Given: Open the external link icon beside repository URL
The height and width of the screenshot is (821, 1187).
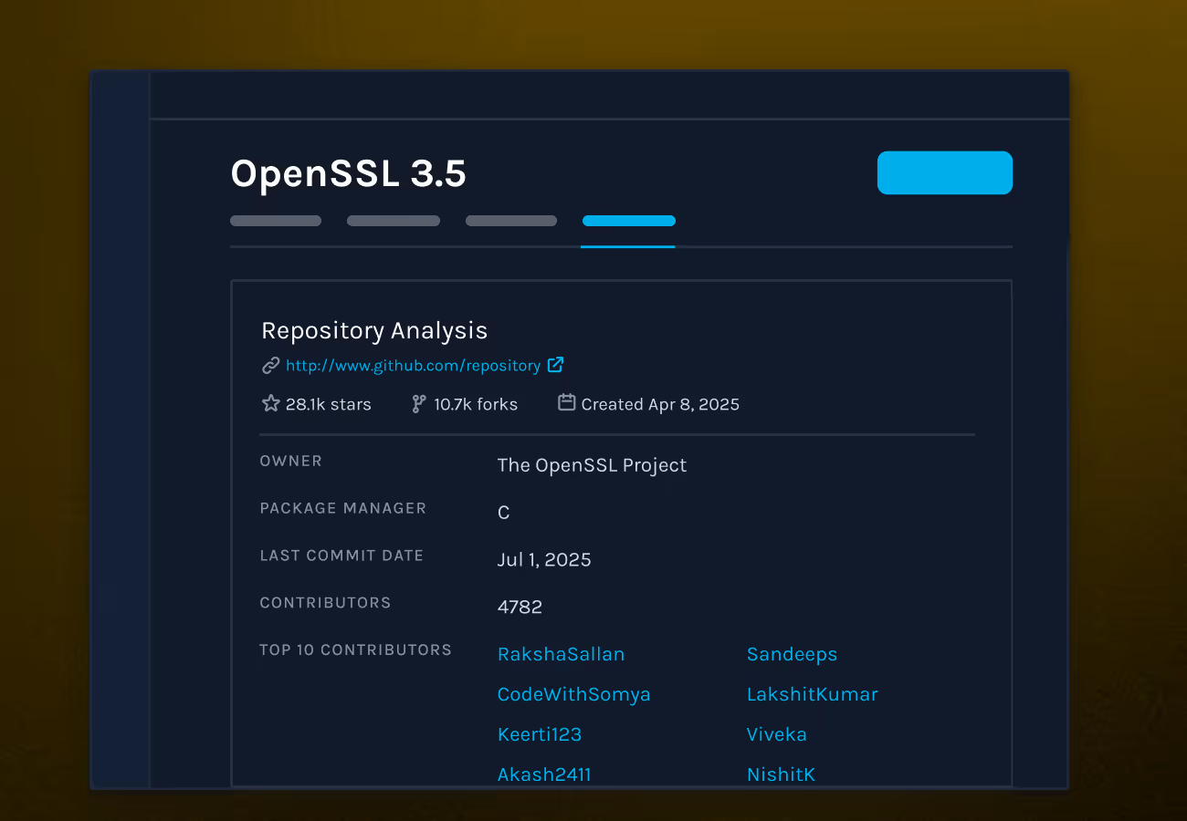Looking at the screenshot, I should (x=555, y=365).
